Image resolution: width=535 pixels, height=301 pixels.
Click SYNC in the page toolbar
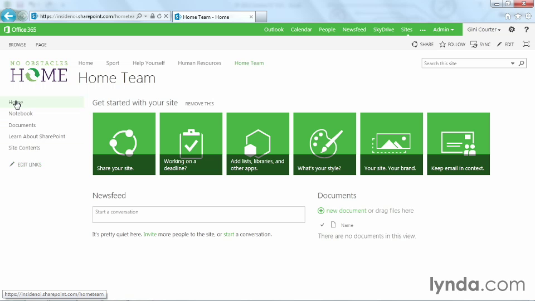[x=480, y=45]
